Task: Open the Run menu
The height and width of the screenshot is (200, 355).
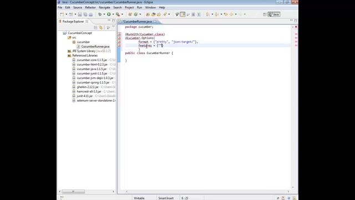Action: coord(139,7)
